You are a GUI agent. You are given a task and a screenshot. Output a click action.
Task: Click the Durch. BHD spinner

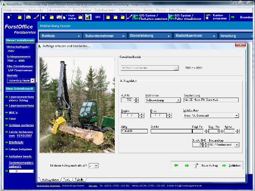[x=206, y=145]
